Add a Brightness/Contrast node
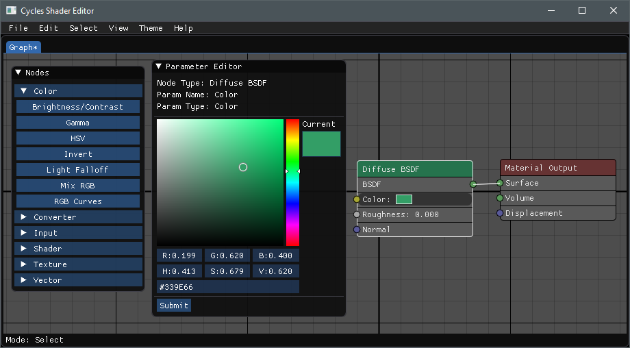The image size is (630, 348). (x=78, y=106)
